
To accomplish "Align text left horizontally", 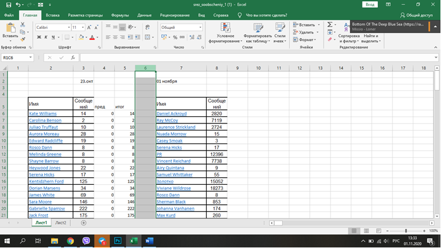I will 108,37.
